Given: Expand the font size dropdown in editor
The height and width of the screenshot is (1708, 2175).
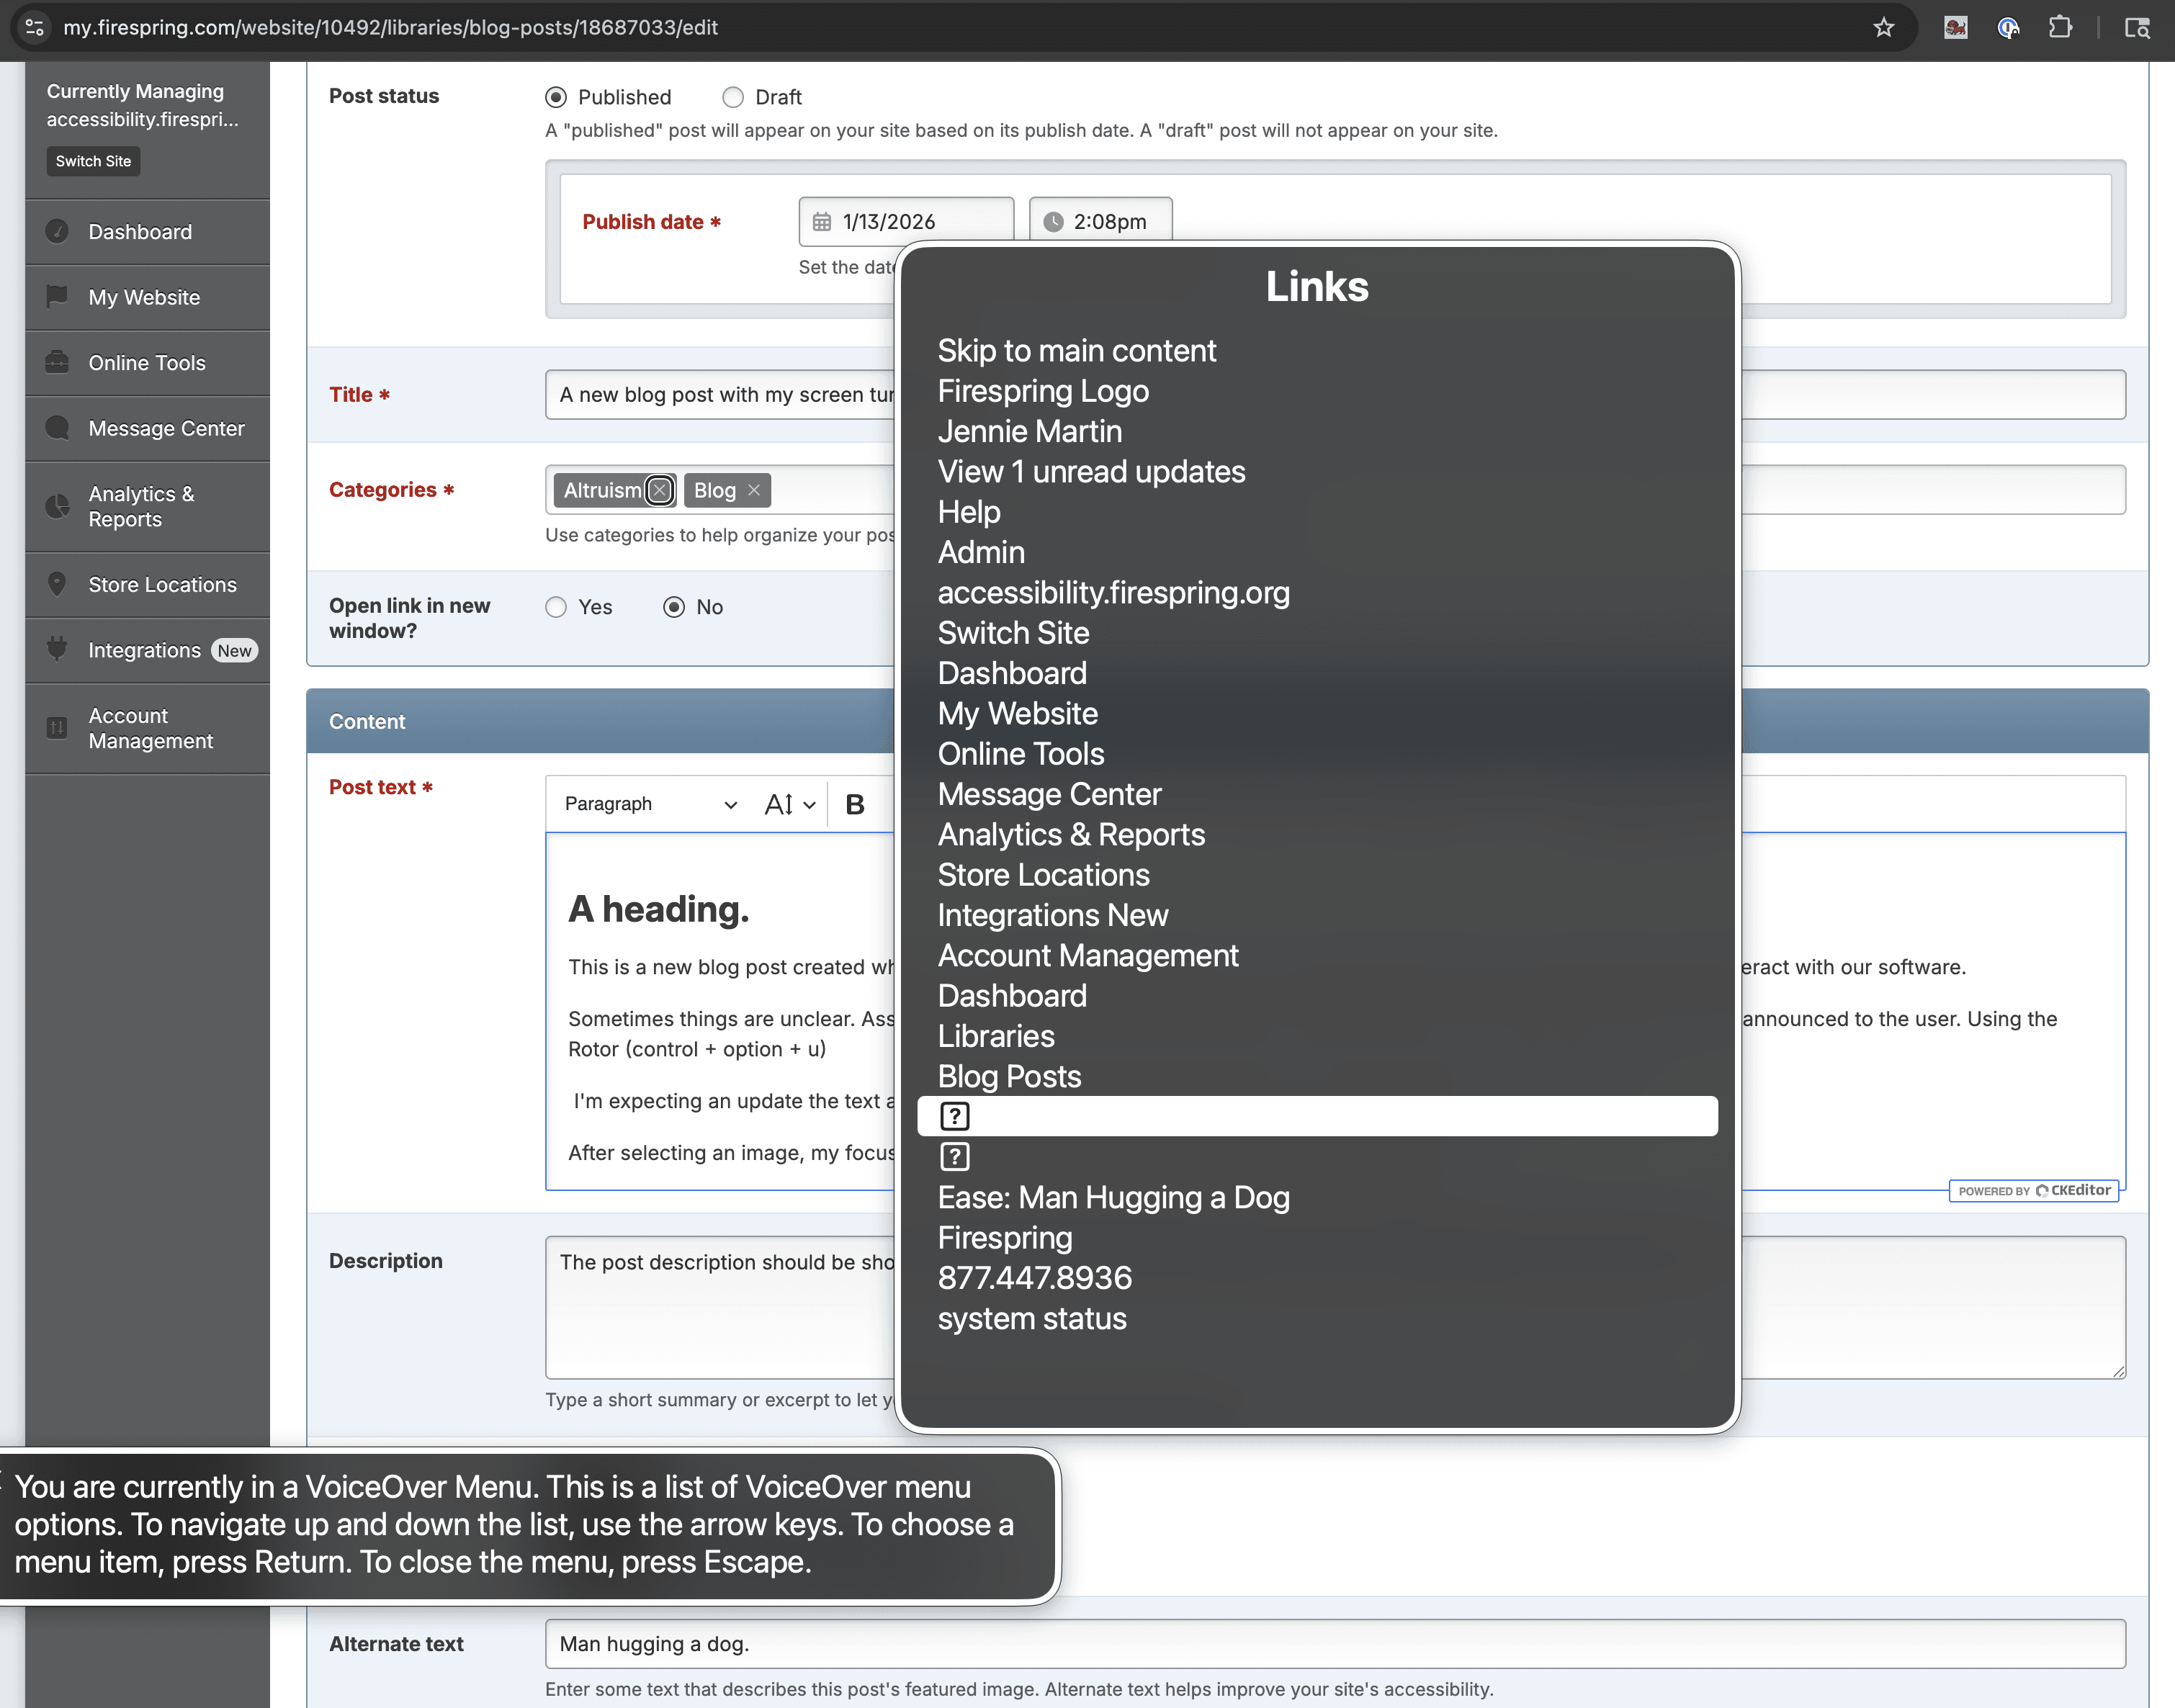Looking at the screenshot, I should pos(790,804).
